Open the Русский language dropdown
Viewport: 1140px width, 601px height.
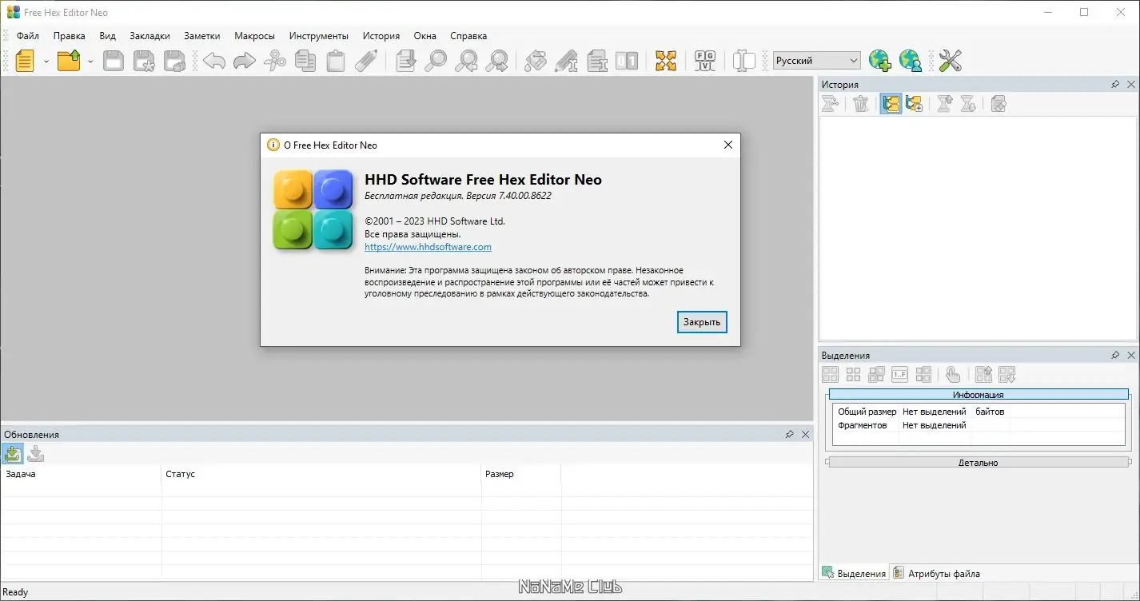tap(817, 61)
